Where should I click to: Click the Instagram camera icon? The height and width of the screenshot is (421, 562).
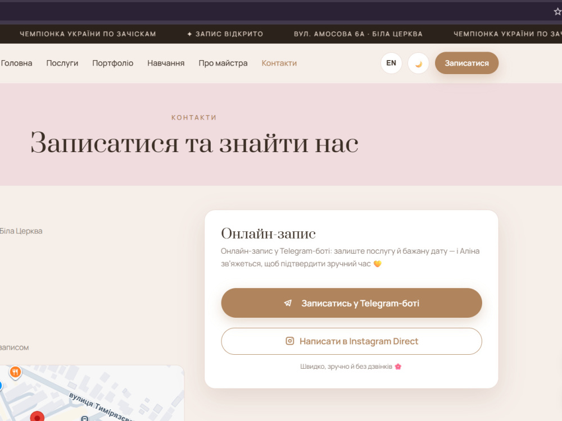[289, 341]
